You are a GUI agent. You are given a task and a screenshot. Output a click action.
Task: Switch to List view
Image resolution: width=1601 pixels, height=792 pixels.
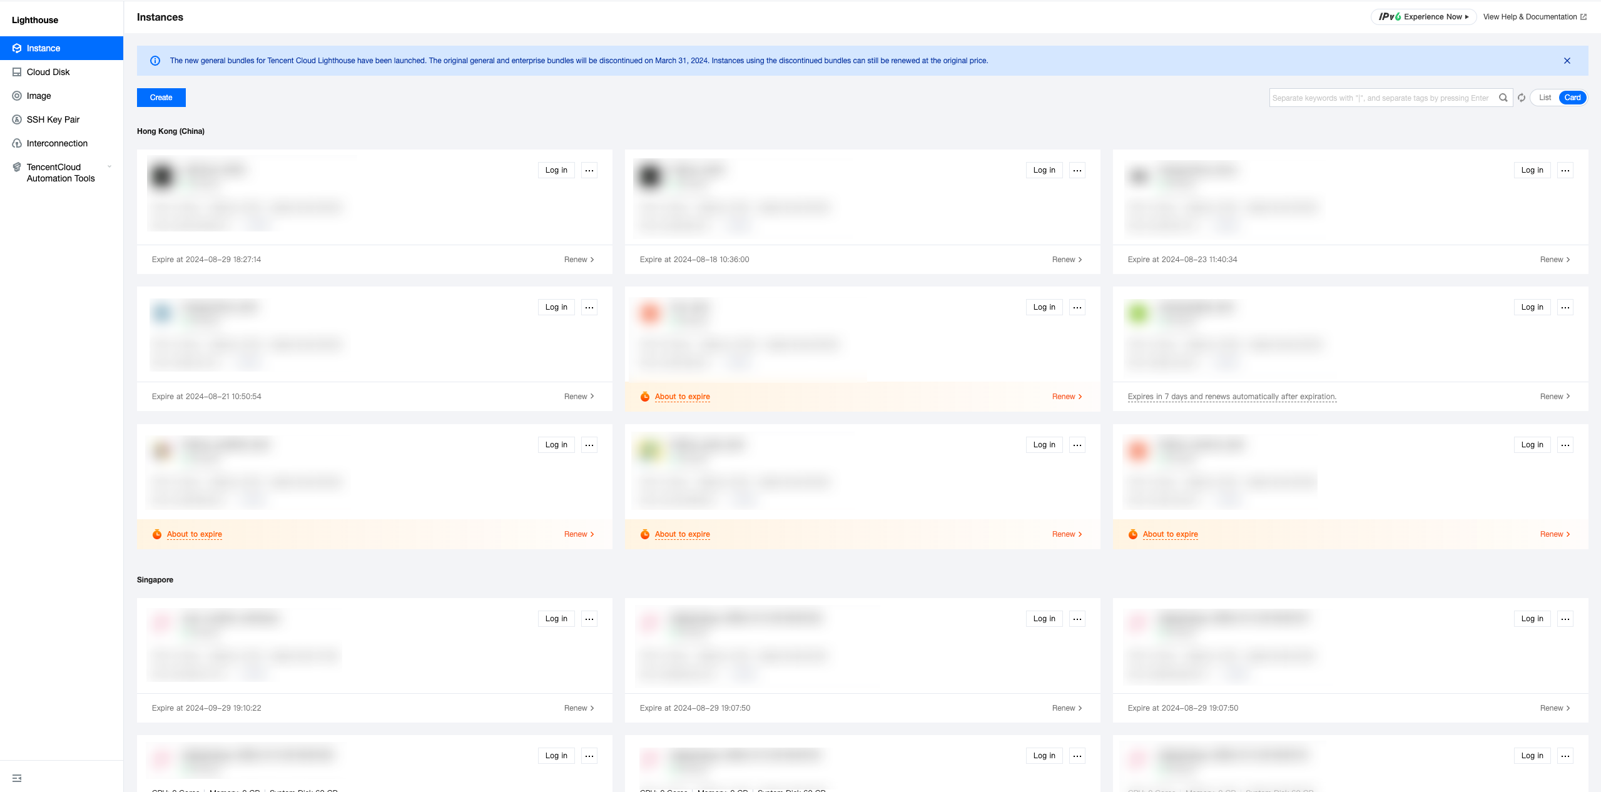click(1545, 98)
